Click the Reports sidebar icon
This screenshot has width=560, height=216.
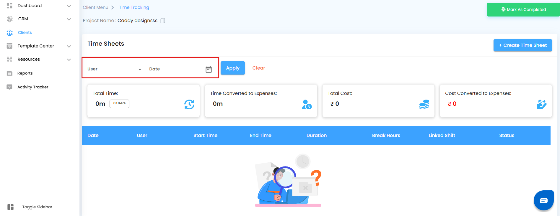(x=9, y=73)
